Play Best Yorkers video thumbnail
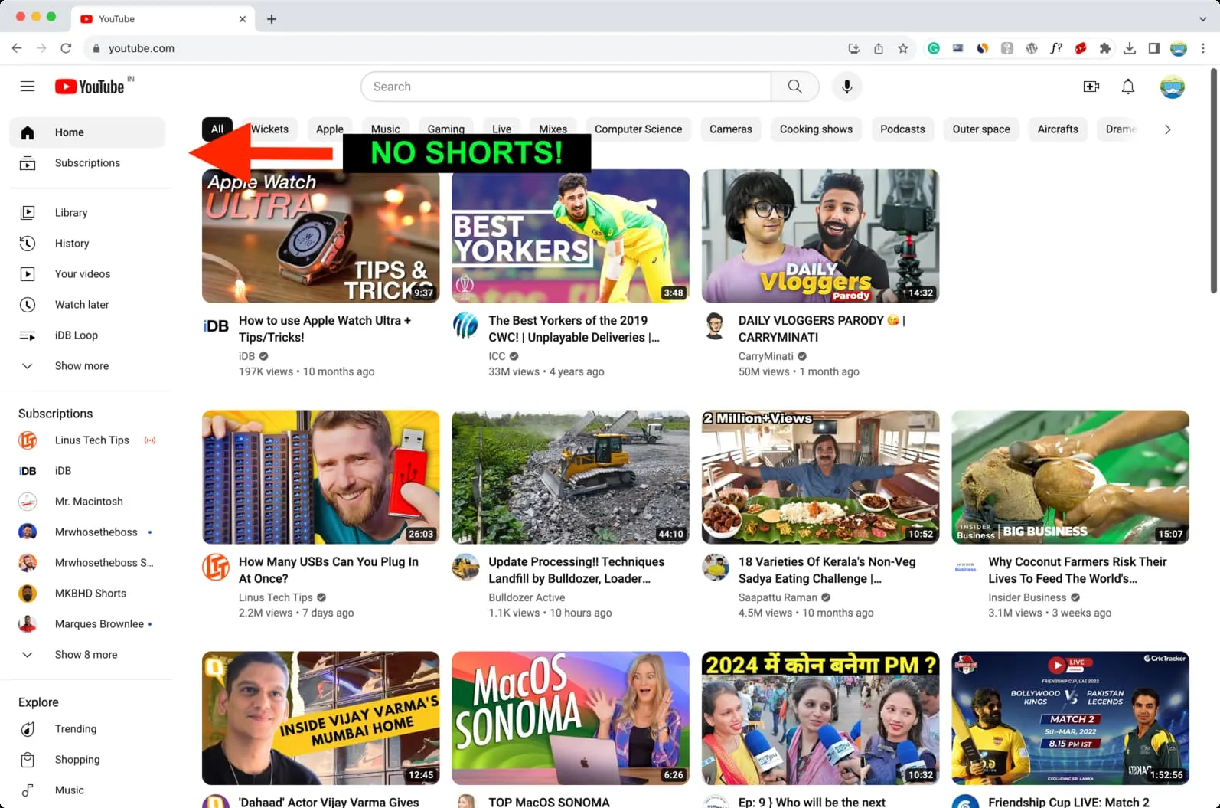 coord(570,236)
